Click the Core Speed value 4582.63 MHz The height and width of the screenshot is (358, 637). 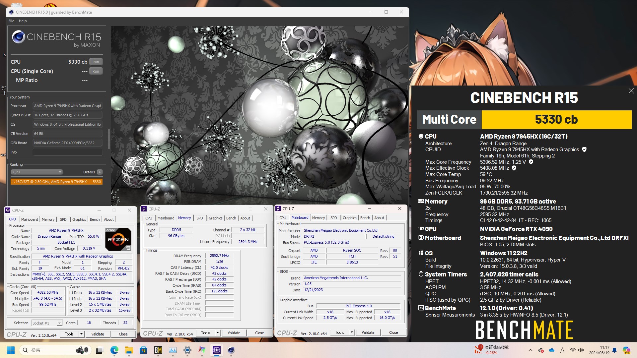(48, 293)
